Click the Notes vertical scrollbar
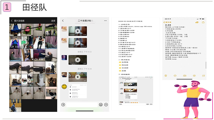Screen dimensions: 214x120 click(206, 65)
